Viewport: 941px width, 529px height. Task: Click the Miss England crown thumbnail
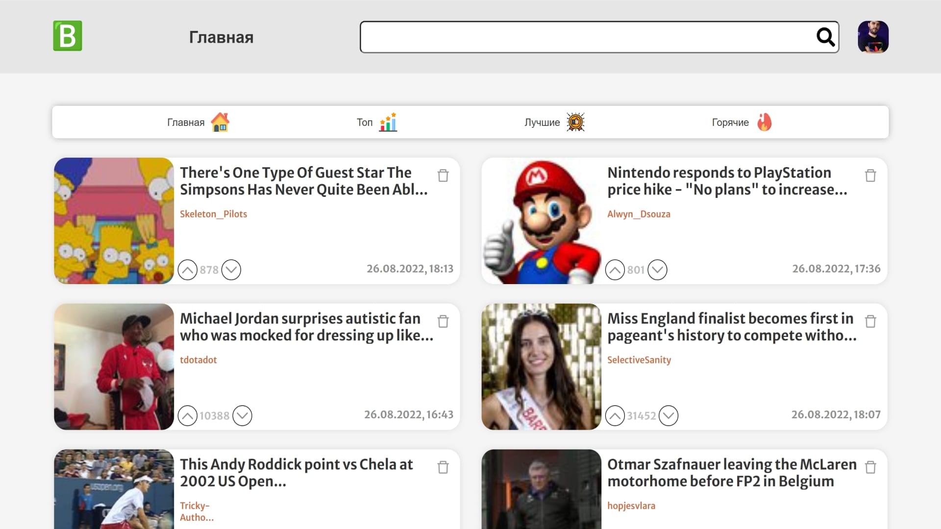541,367
